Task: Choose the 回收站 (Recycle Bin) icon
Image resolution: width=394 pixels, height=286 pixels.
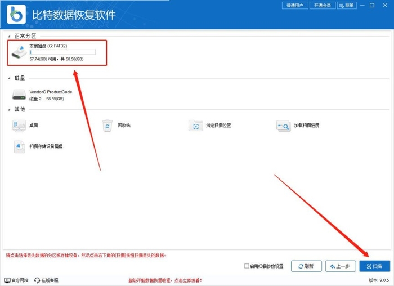Action: point(108,126)
